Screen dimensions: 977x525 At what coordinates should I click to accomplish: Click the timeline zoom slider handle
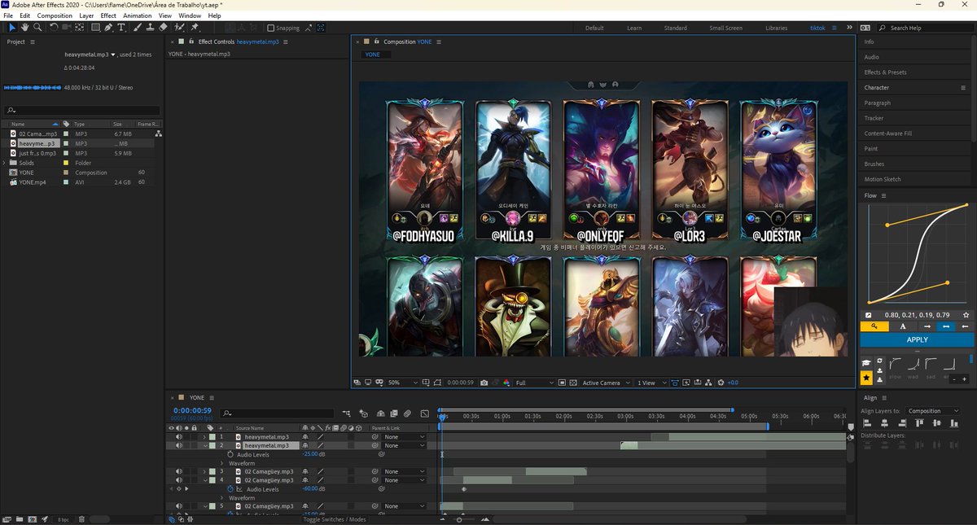point(459,519)
